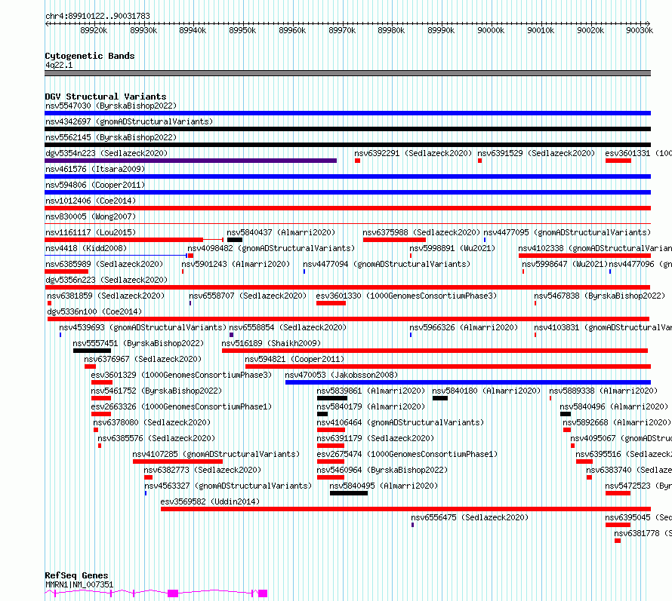This screenshot has height=601, width=672.
Task: Select the nsv6391179 (Sedlazeck2020) label
Action: (x=375, y=438)
